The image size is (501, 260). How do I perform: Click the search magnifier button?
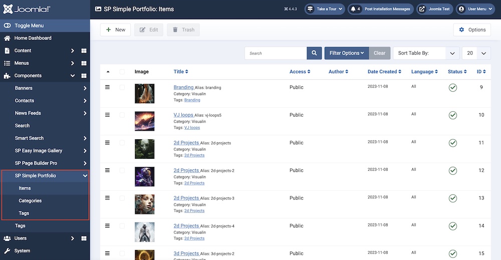click(x=314, y=53)
